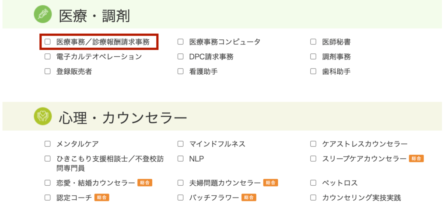Click 総合 badge next to スリープケアカウンセラー

coord(416,159)
